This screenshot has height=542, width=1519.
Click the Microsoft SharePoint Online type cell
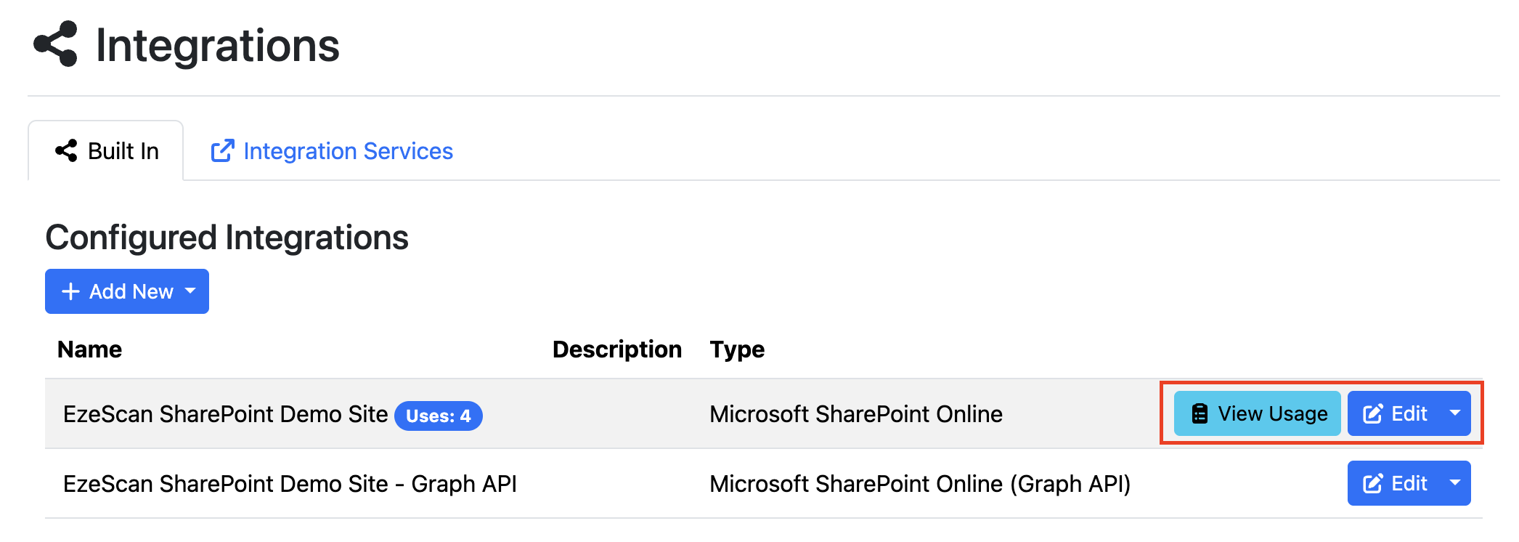pyautogui.click(x=856, y=414)
